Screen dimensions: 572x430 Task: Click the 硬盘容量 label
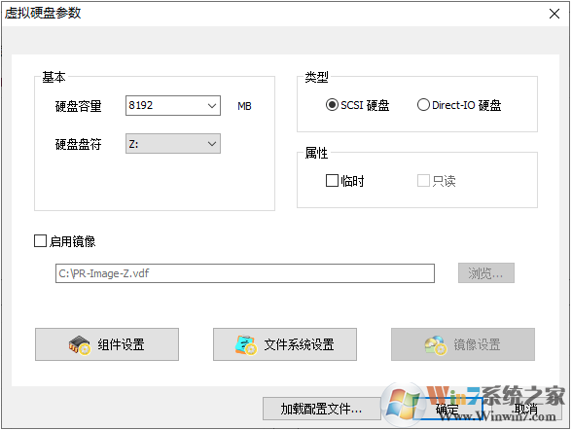(x=79, y=106)
